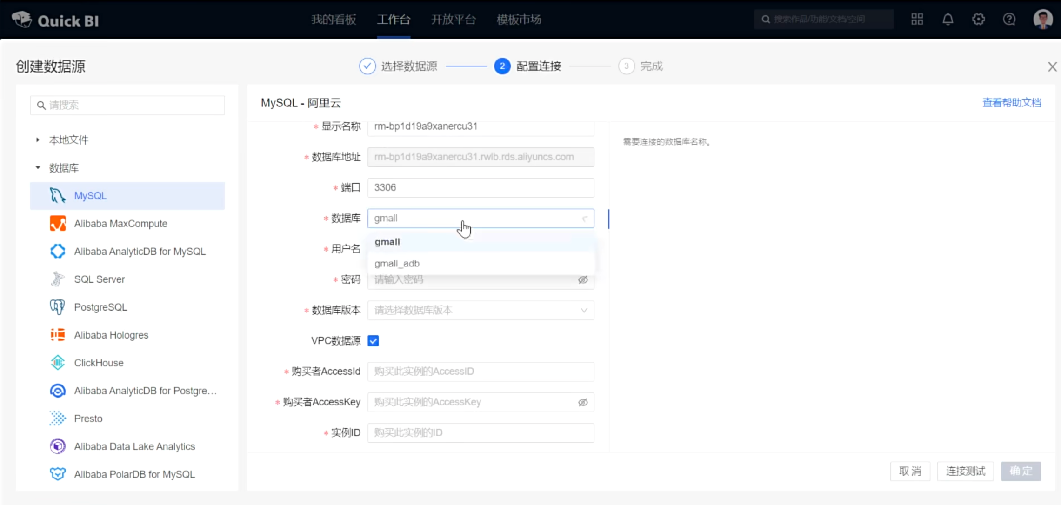The height and width of the screenshot is (505, 1061).
Task: Toggle password visibility eye icon
Action: pos(583,280)
